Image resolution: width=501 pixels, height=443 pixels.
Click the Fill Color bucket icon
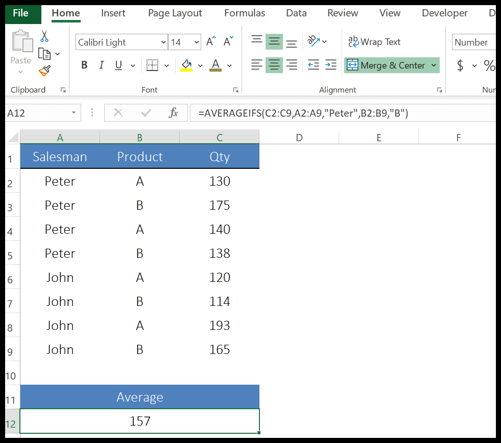coord(186,65)
